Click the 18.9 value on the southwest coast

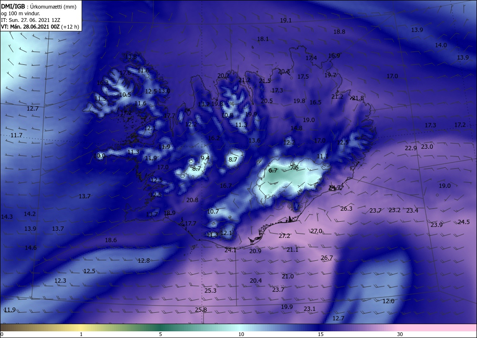[169, 213]
